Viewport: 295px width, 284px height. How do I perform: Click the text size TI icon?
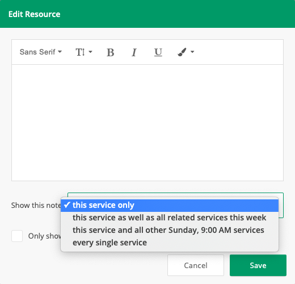(80, 52)
